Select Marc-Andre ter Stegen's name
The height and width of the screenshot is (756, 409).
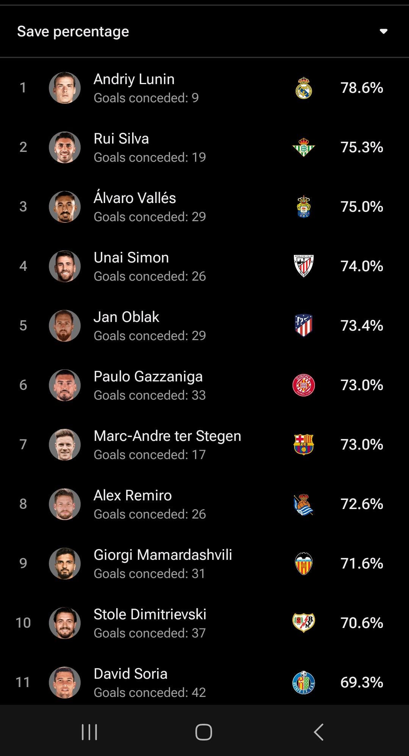tap(167, 436)
